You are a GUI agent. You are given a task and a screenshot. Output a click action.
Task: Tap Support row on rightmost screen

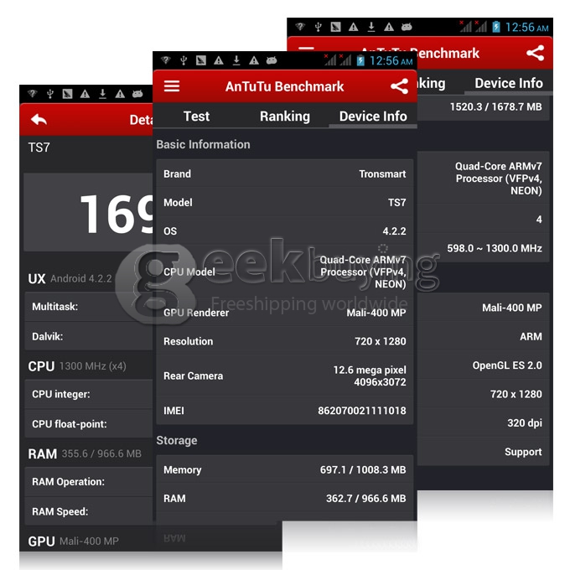point(483,452)
